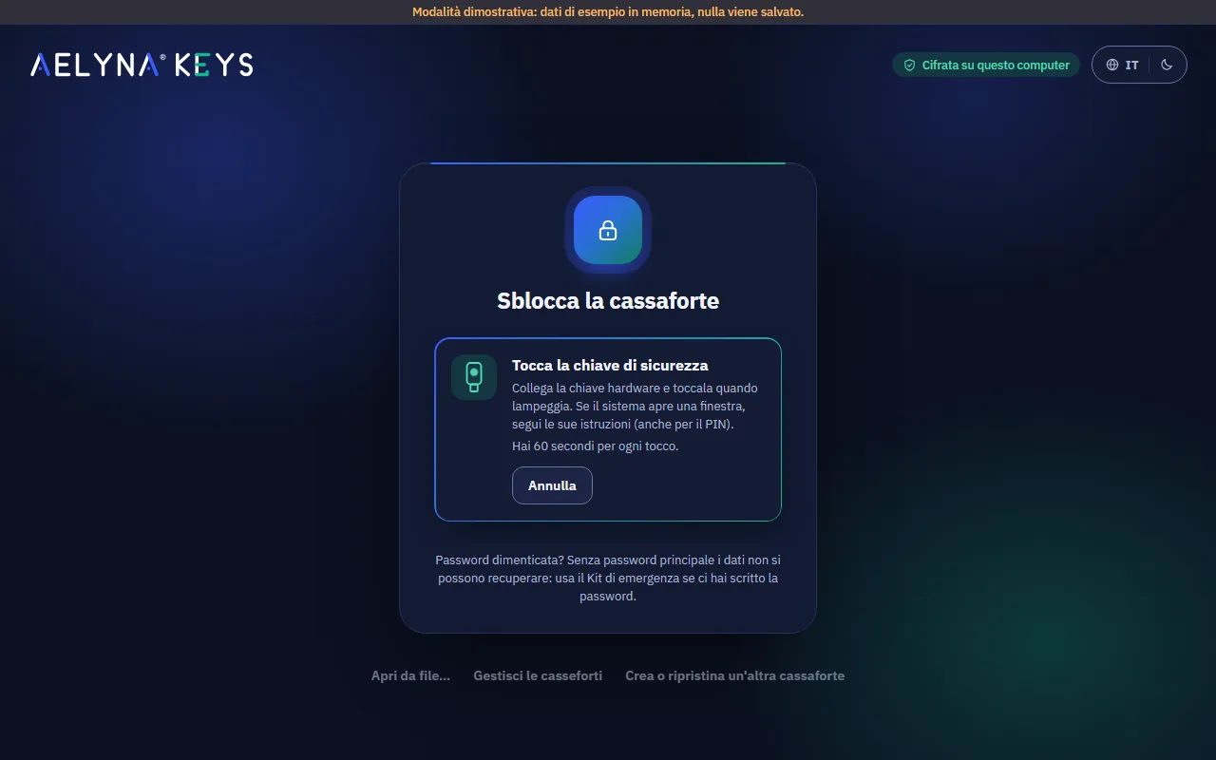The width and height of the screenshot is (1216, 760).
Task: Click the Aelyna Keys logo
Action: (x=142, y=65)
